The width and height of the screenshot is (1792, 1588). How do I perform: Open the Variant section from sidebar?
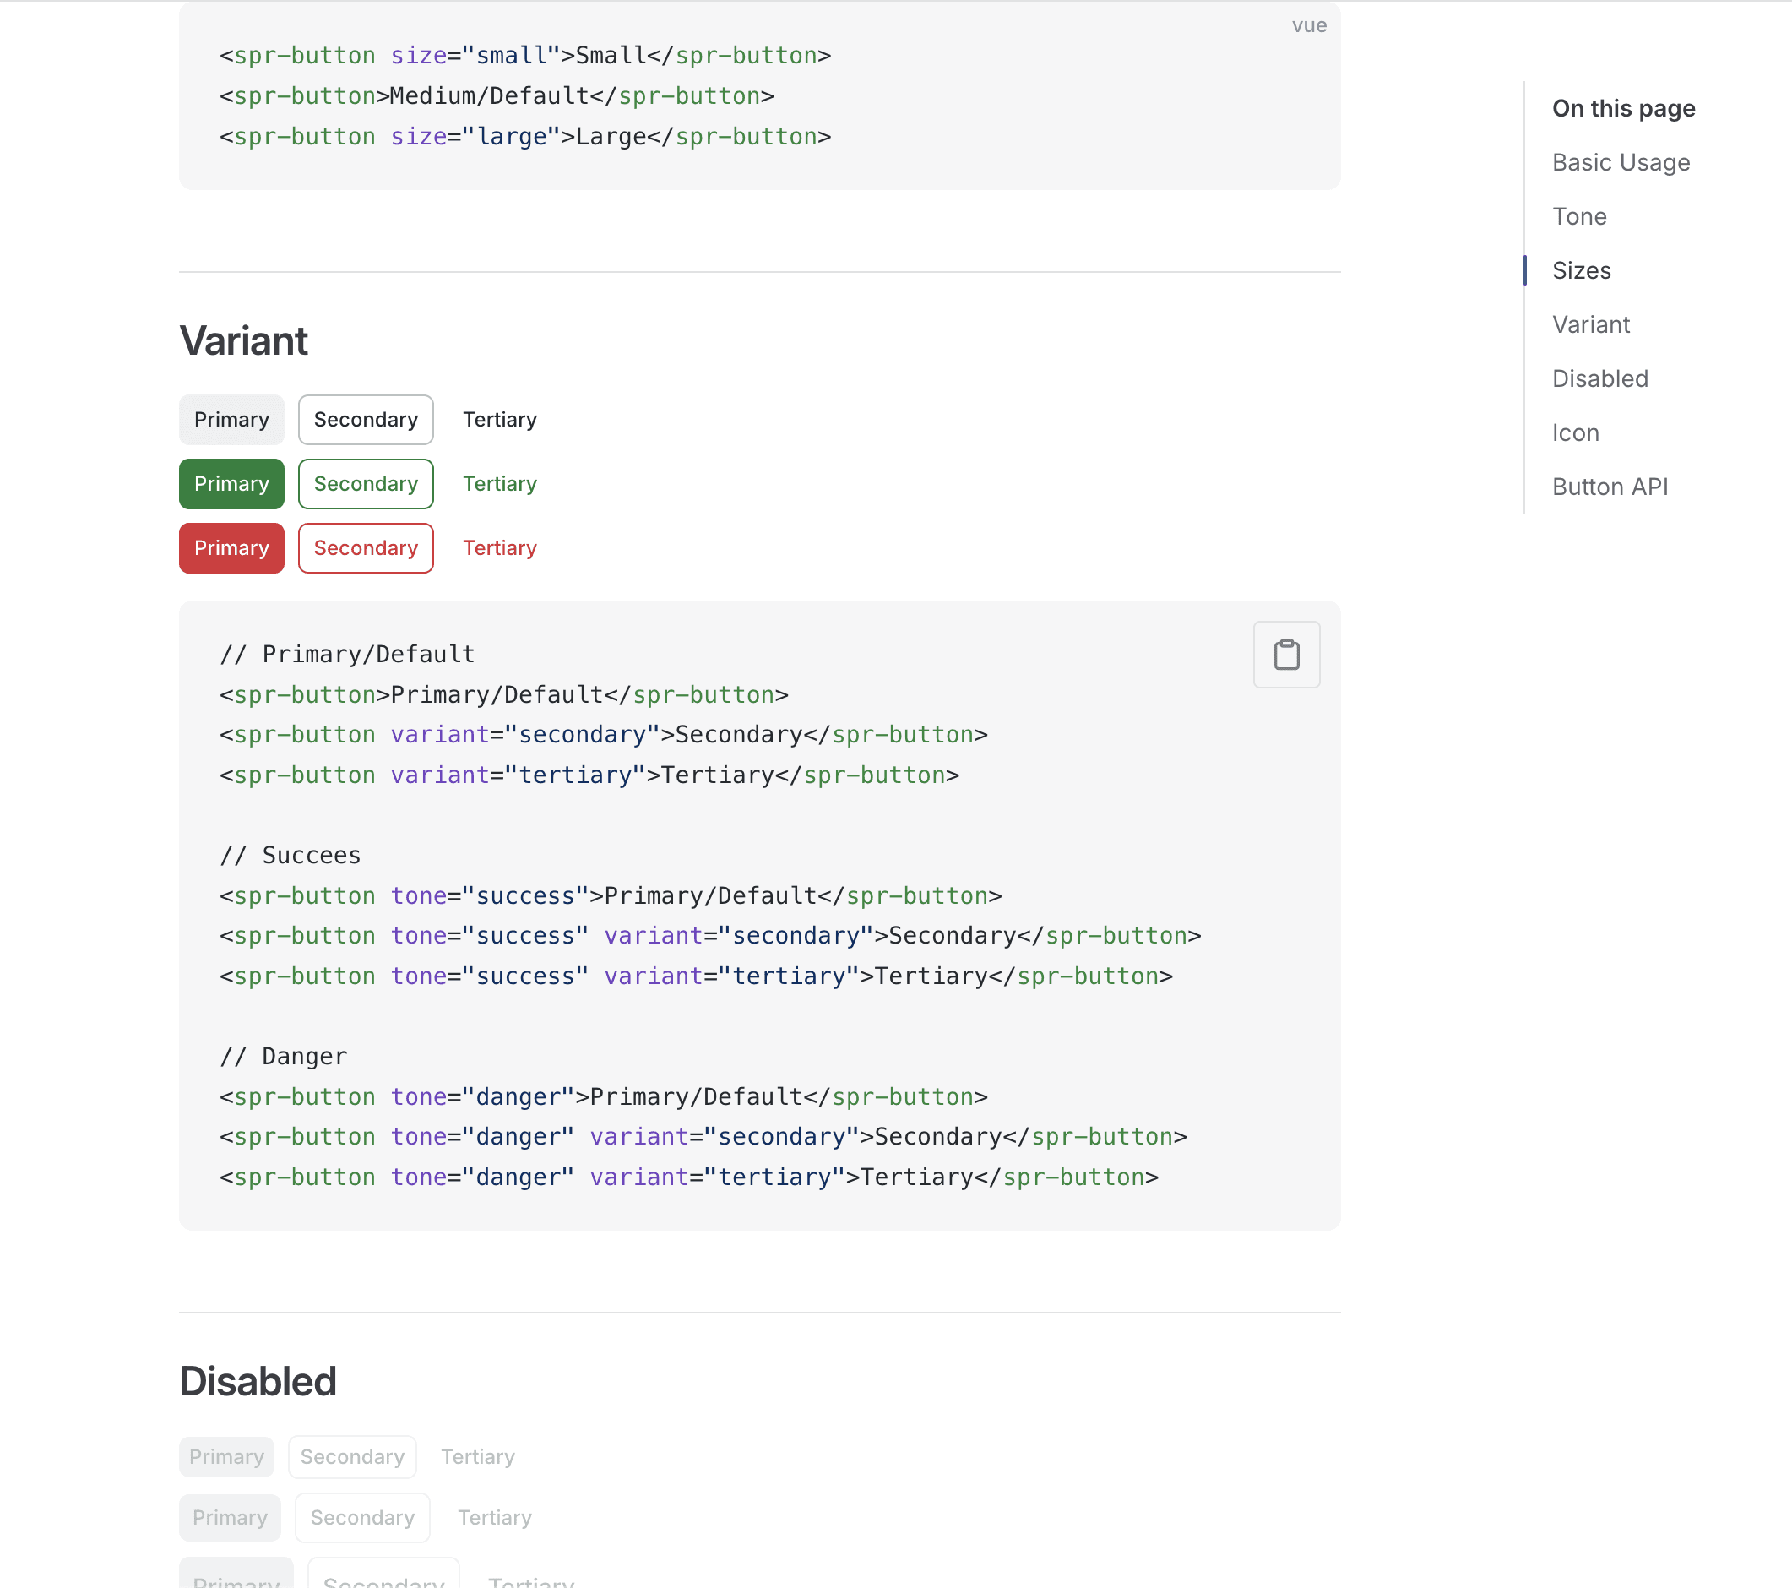[1590, 324]
